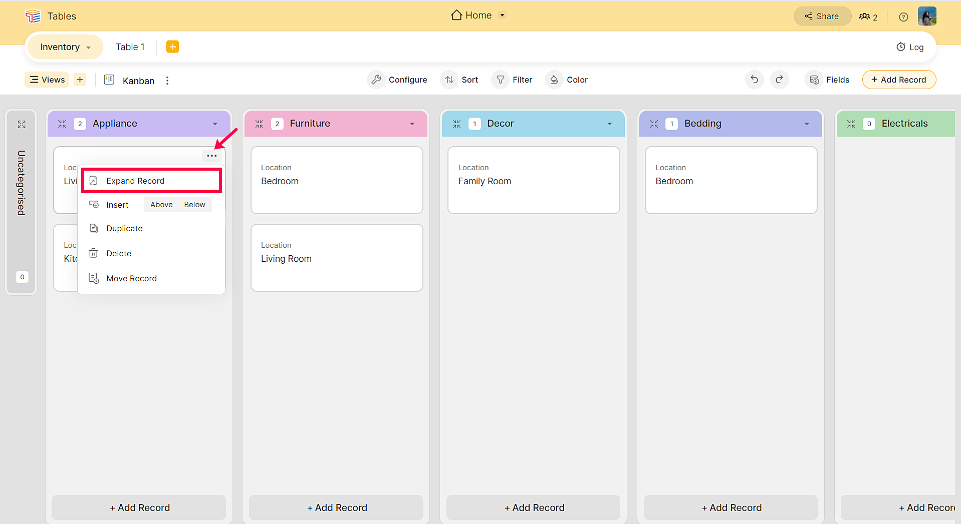The height and width of the screenshot is (524, 961).
Task: Open the Color options
Action: [567, 80]
